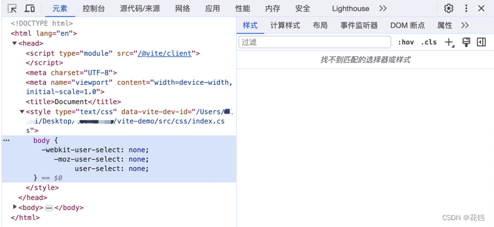Toggle computed styles sidebar icon
The image size is (494, 227).
tap(482, 42)
